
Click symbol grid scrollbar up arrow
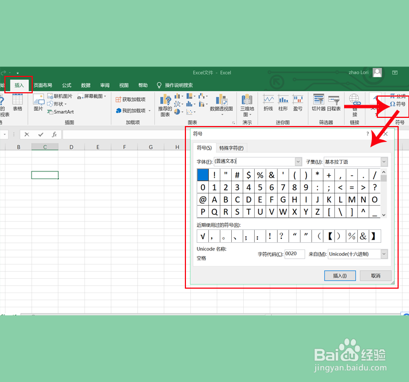(384, 172)
